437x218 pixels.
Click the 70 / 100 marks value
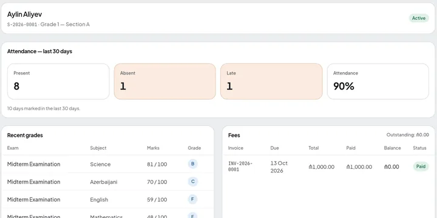click(157, 182)
